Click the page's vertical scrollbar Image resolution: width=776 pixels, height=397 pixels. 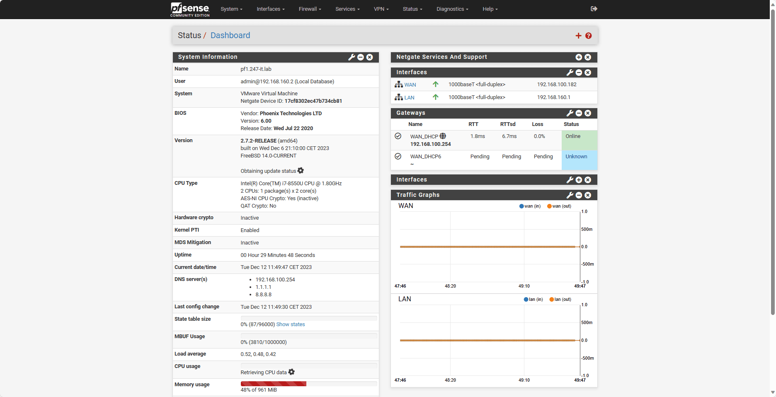click(x=772, y=166)
